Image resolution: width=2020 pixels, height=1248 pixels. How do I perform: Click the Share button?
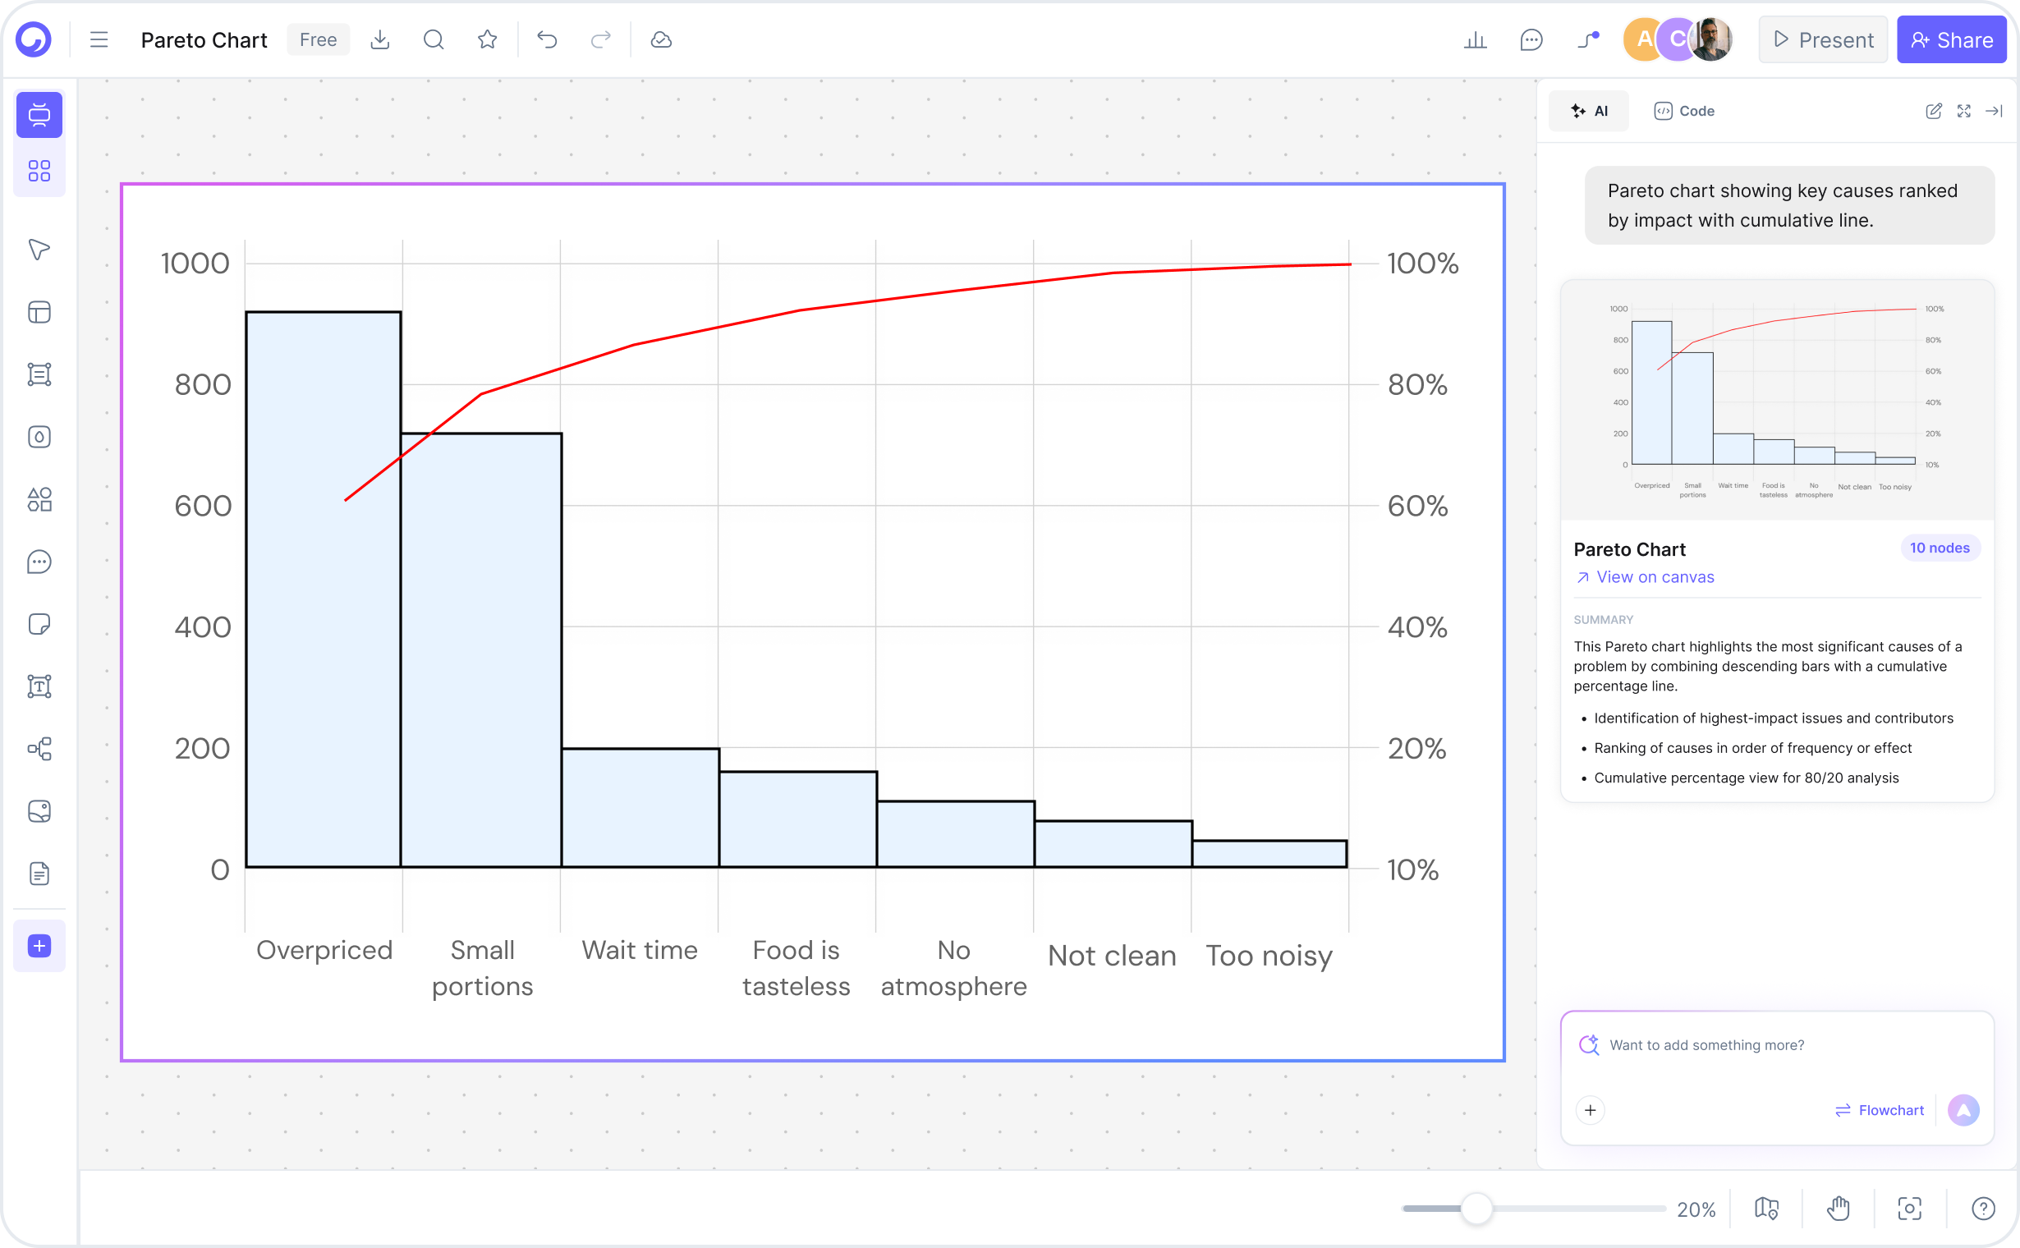click(1952, 39)
